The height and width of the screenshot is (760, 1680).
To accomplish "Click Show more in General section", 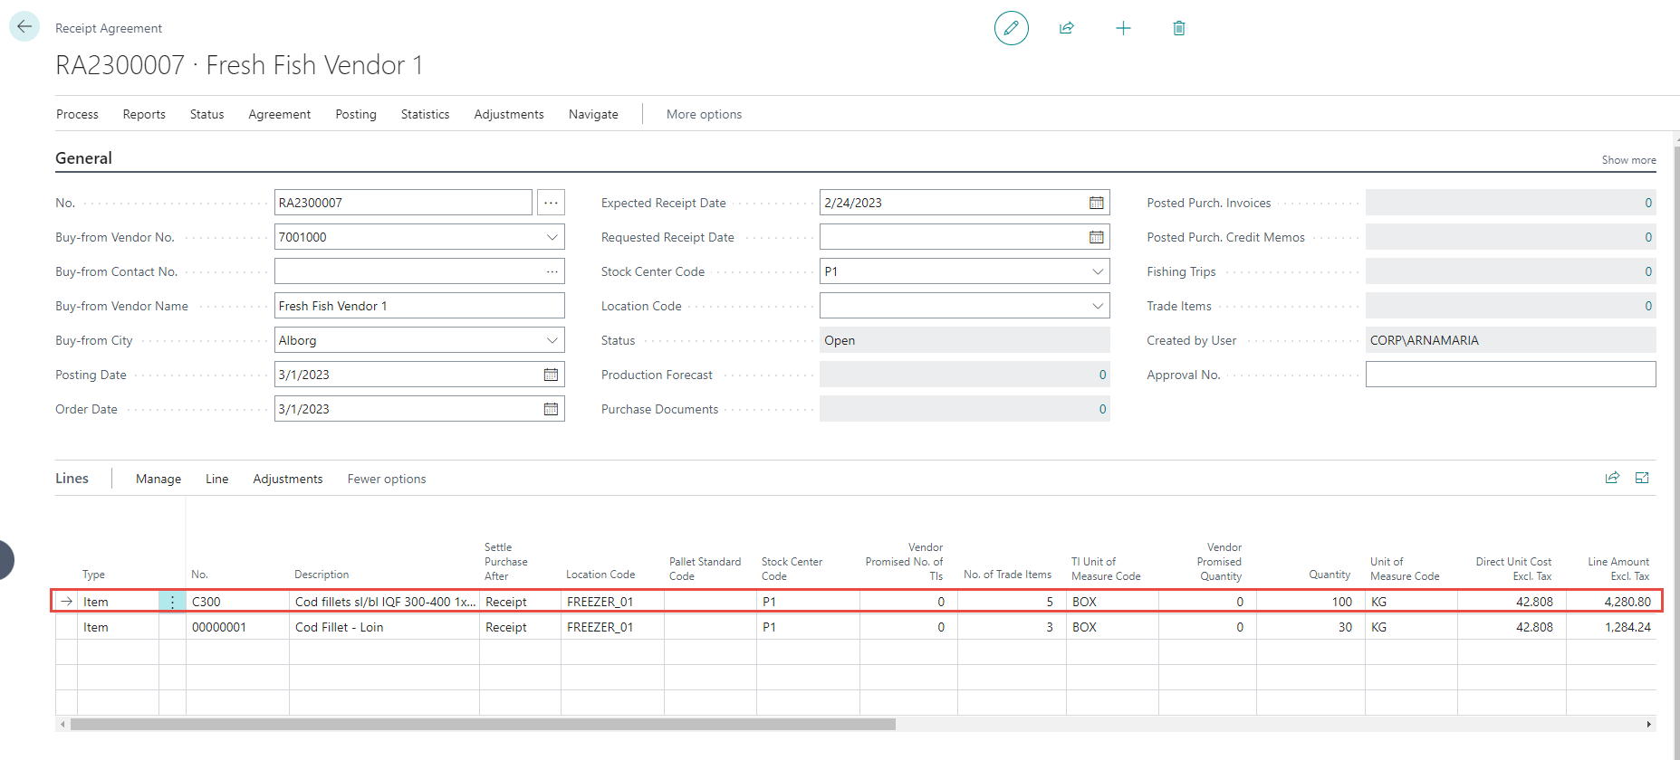I will tap(1627, 160).
